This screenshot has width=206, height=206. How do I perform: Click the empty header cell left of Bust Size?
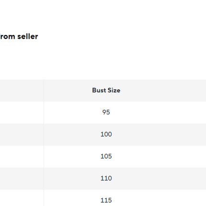coord(22,91)
